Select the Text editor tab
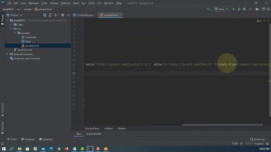 point(78,134)
